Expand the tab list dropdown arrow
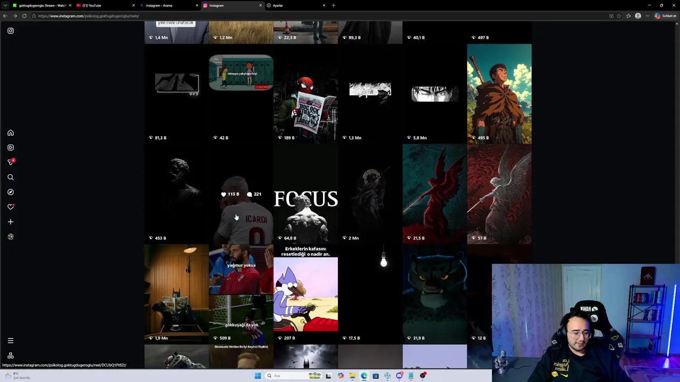The width and height of the screenshot is (680, 382). tap(5, 5)
